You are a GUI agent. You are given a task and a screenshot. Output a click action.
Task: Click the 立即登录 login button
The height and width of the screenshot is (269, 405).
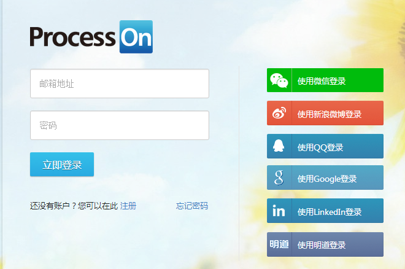62,165
